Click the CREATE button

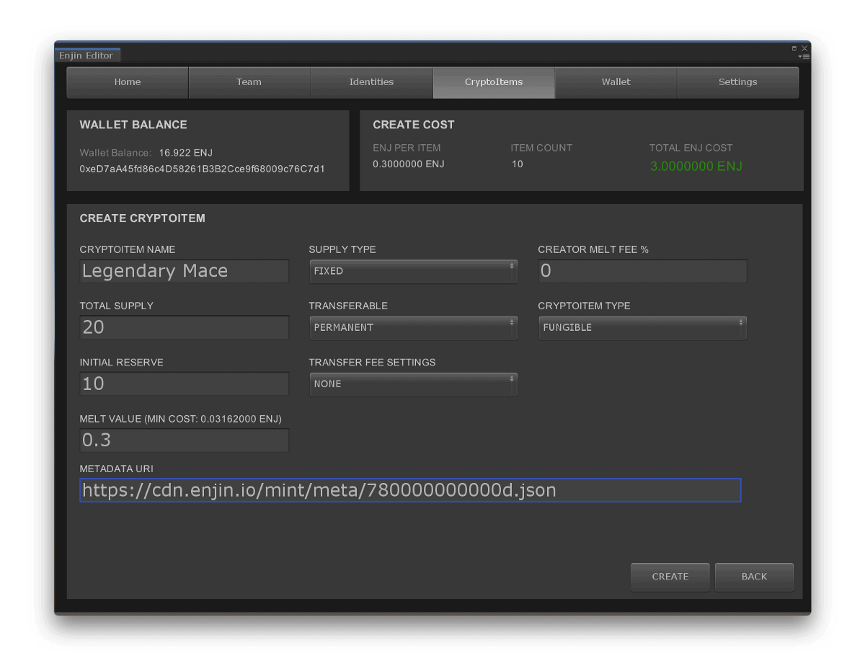(x=670, y=577)
